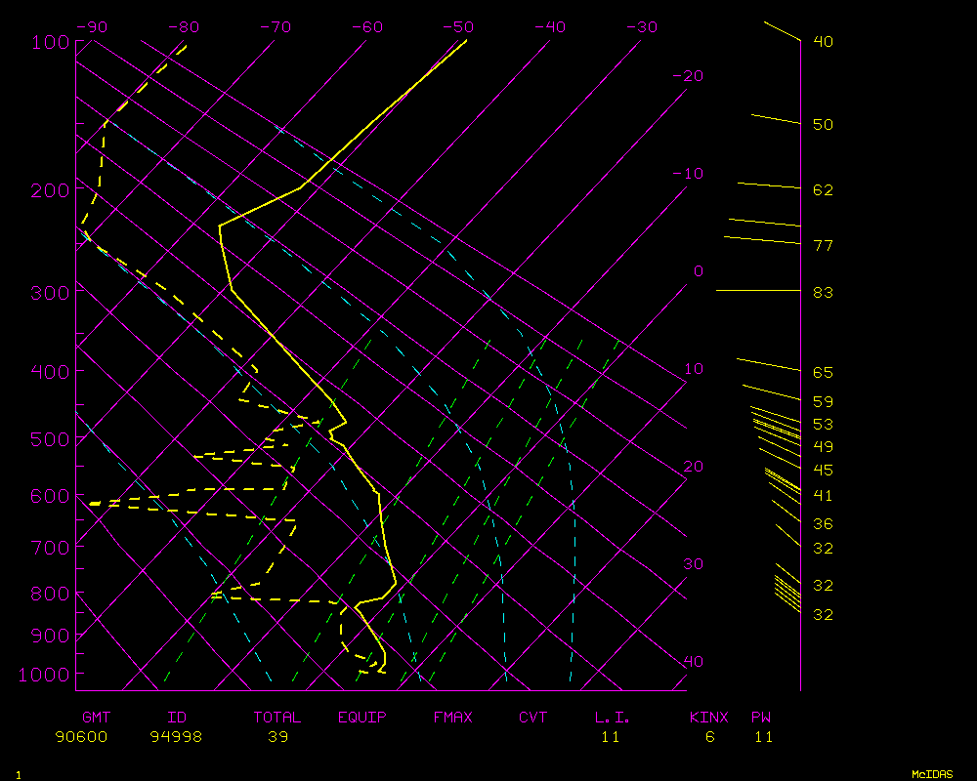Select the PW header label
Screen dimensions: 977x781
(761, 718)
